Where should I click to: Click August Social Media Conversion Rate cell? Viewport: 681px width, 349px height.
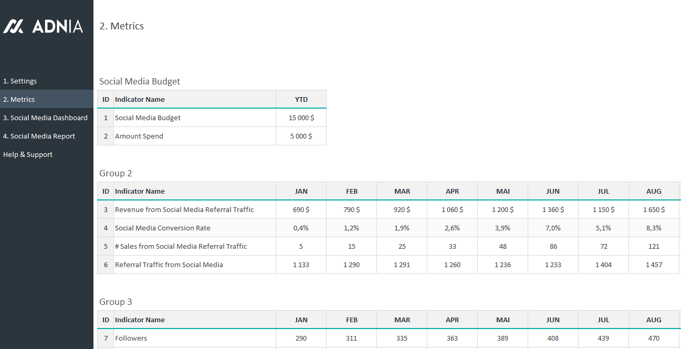(654, 228)
